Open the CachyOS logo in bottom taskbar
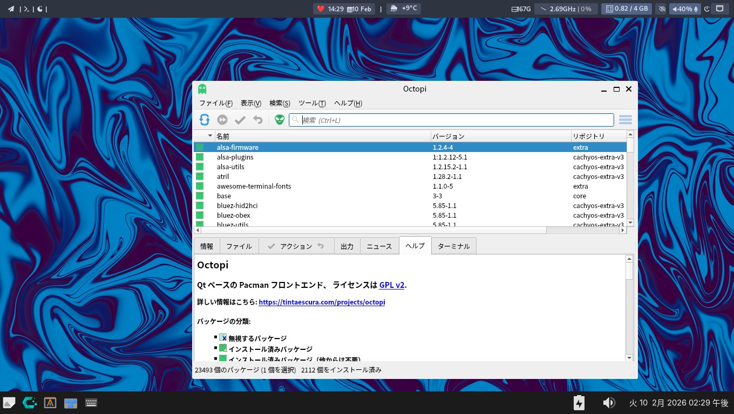Viewport: 734px width, 414px height. click(x=30, y=403)
